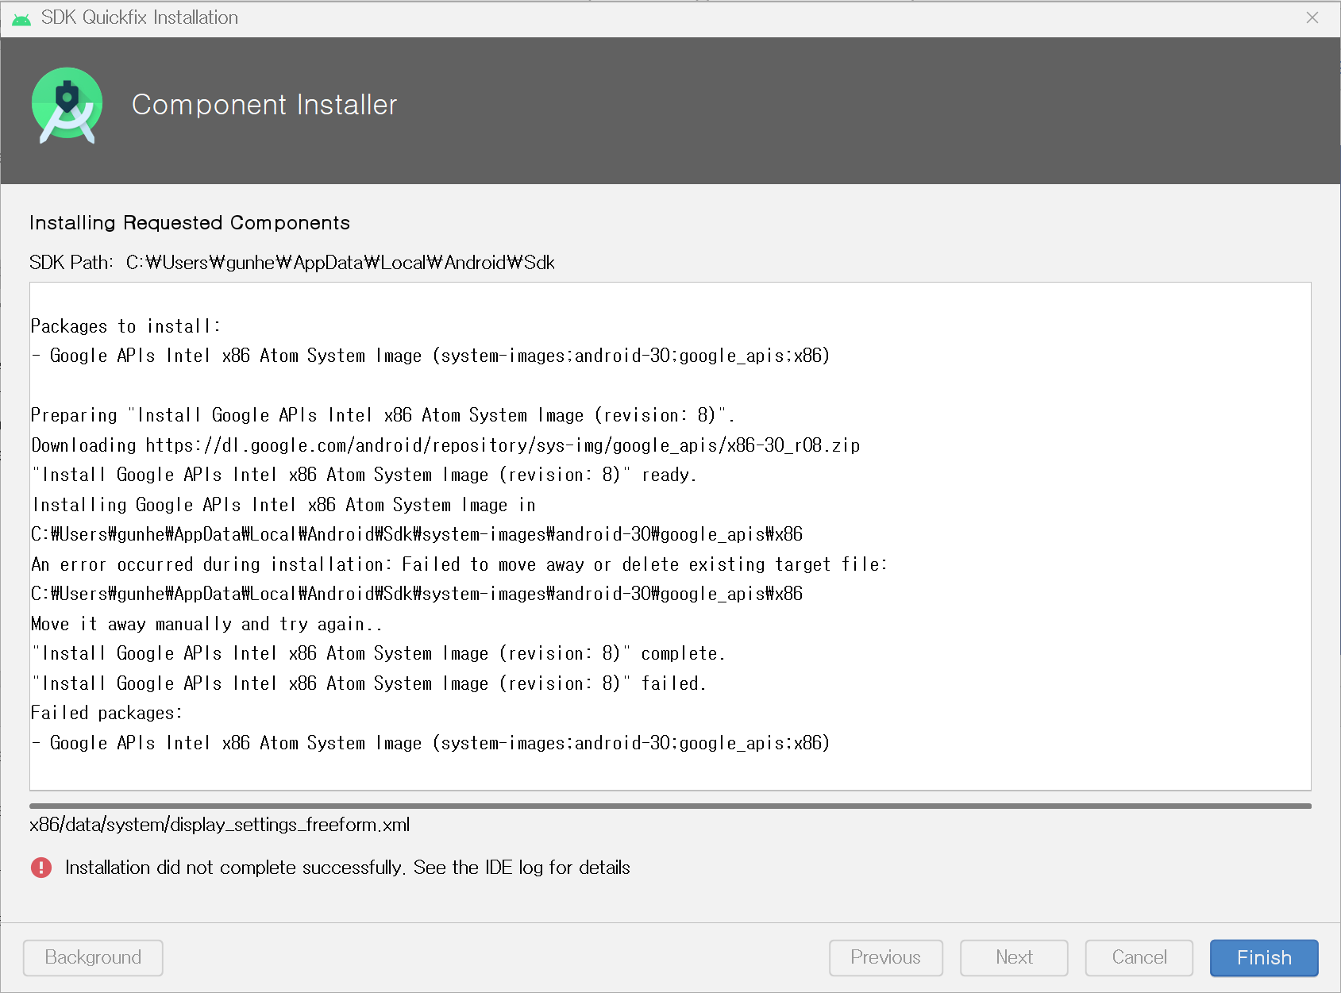
Task: Click the Android Studio logo icon
Action: (x=67, y=106)
